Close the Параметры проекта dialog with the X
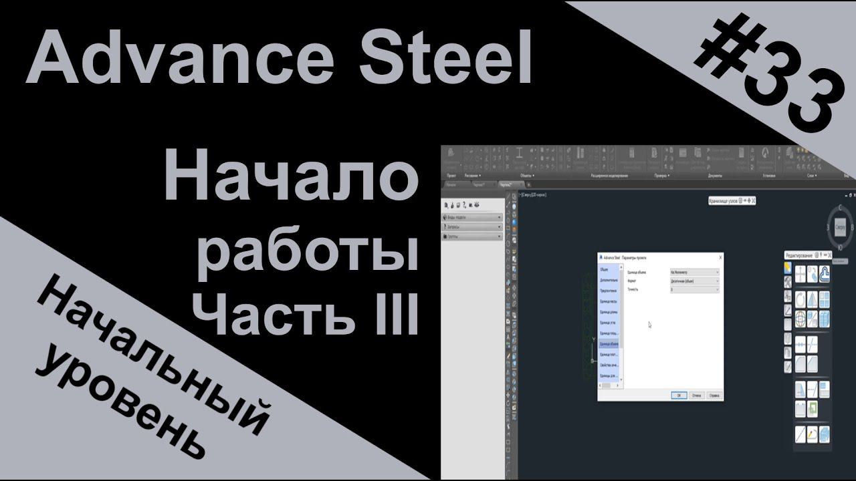 [x=720, y=257]
